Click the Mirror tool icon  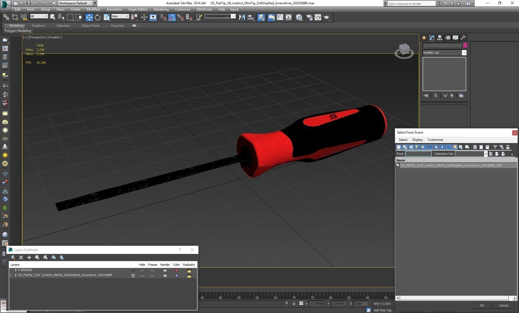(x=242, y=17)
